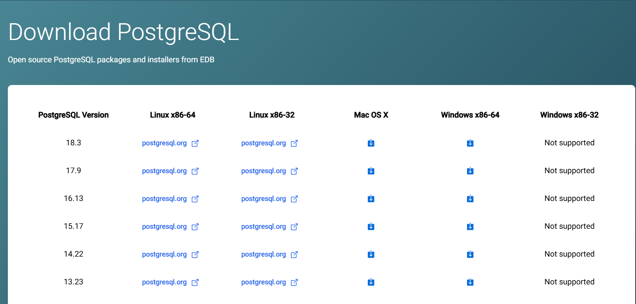
Task: Select version 17.9 cell
Action: [73, 170]
